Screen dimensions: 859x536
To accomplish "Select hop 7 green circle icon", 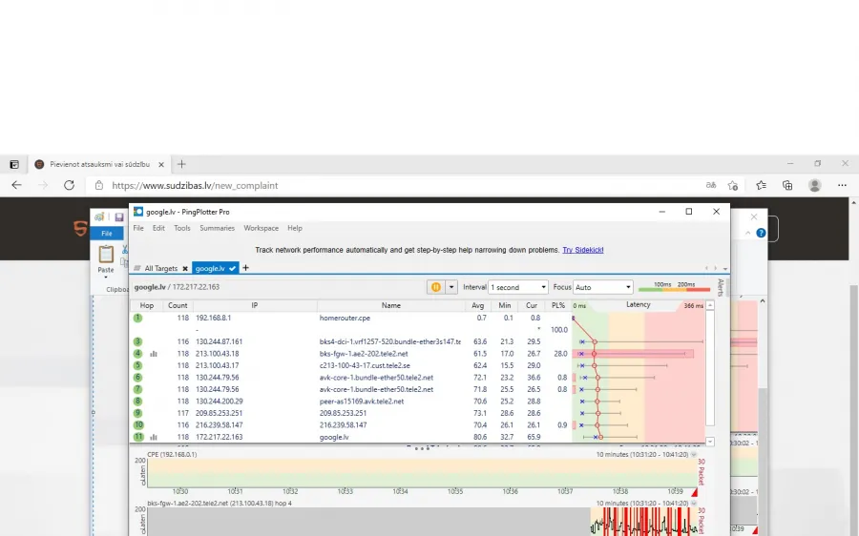I will 137,389.
